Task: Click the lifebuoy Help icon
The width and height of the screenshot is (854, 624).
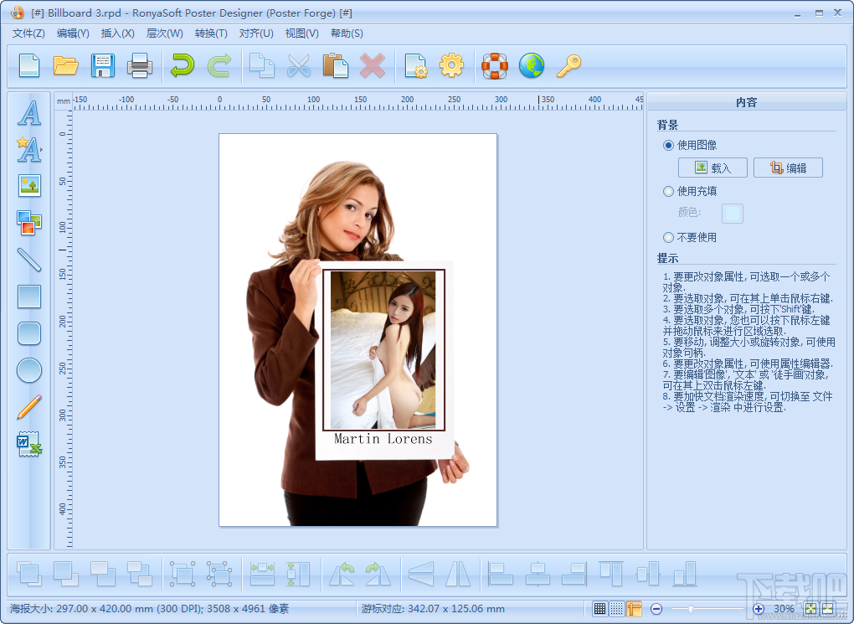Action: click(494, 65)
